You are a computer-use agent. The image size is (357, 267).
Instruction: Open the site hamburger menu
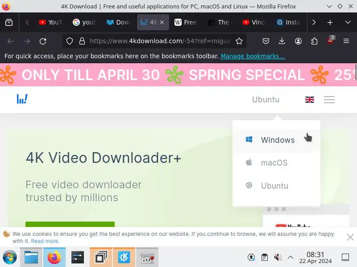pyautogui.click(x=329, y=100)
